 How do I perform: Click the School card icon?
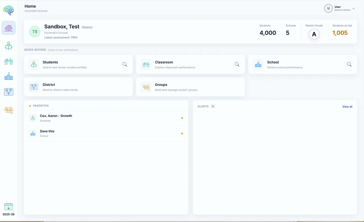(x=258, y=64)
